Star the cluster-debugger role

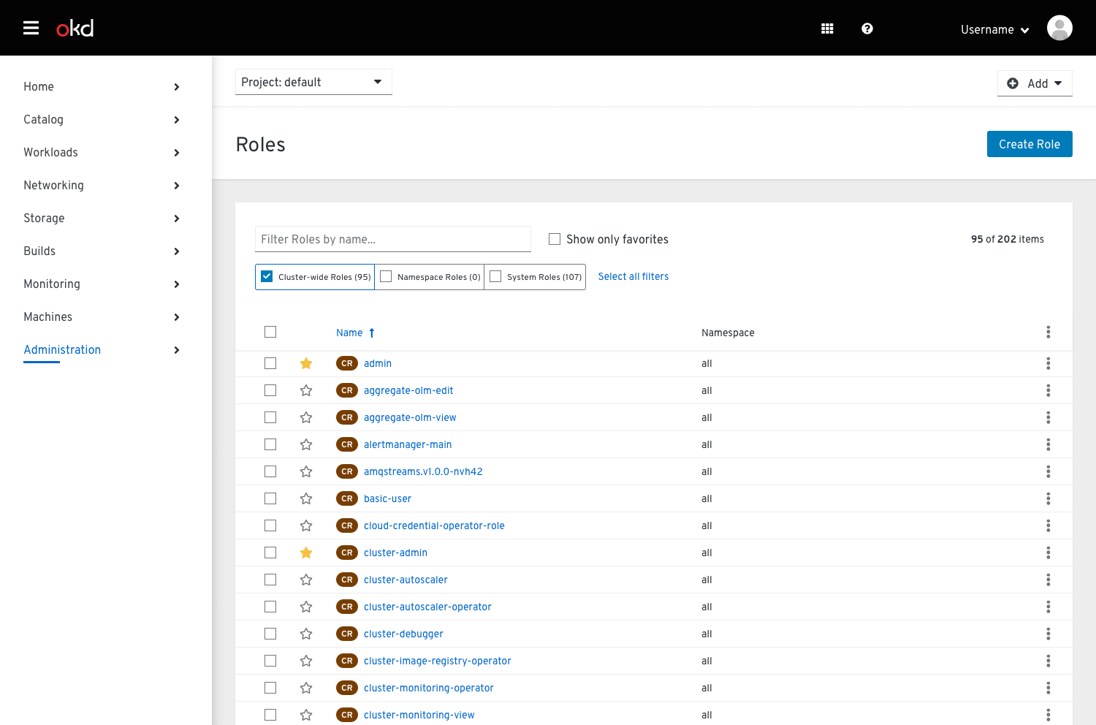pyautogui.click(x=306, y=634)
